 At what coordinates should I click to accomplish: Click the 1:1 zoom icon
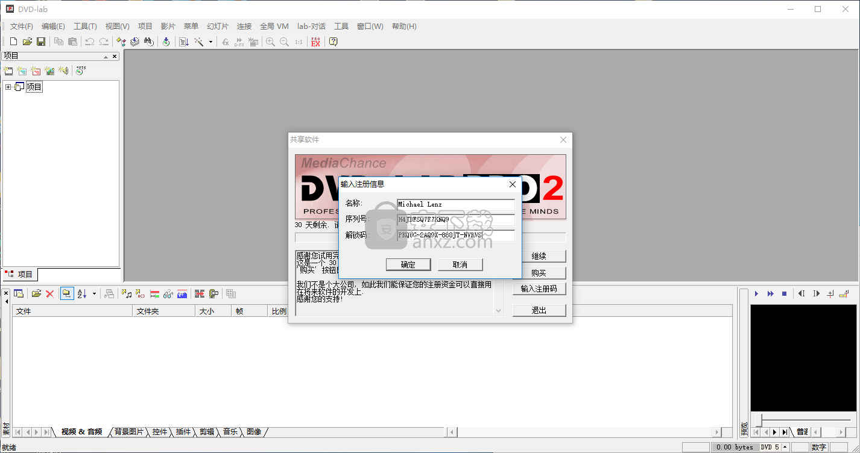(299, 42)
